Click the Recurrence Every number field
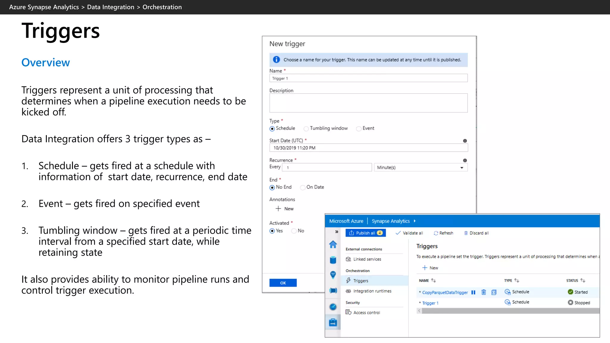This screenshot has width=610, height=343. coord(327,168)
